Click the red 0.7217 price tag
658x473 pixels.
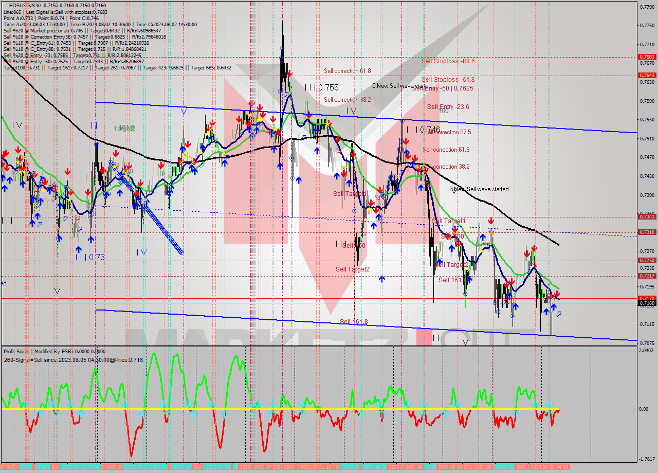[x=646, y=276]
